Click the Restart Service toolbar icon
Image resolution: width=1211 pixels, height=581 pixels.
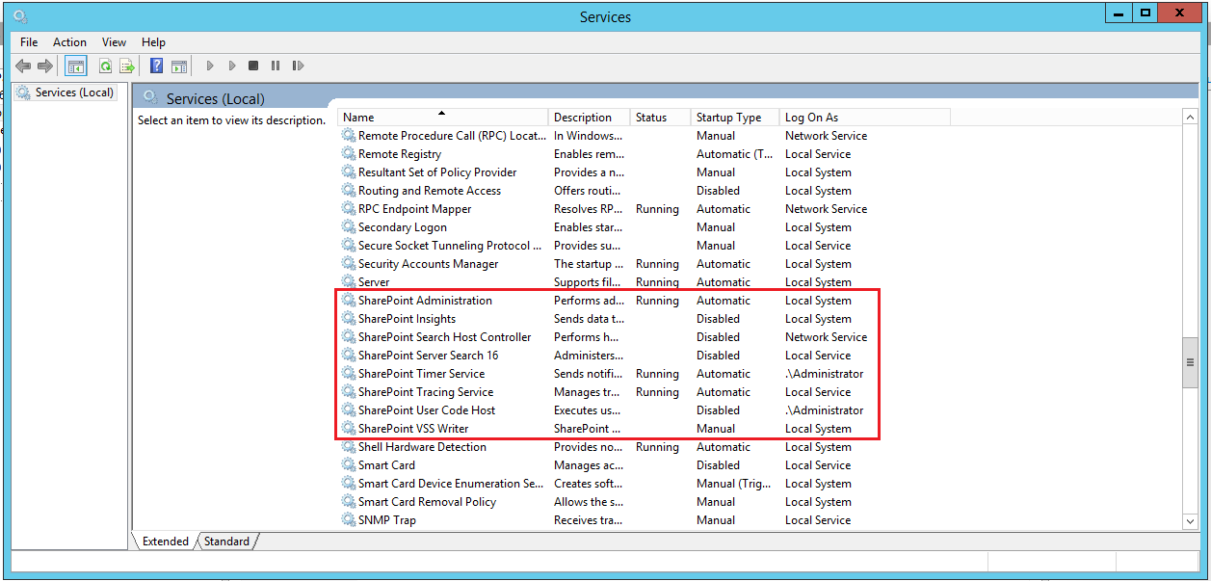pyautogui.click(x=298, y=66)
